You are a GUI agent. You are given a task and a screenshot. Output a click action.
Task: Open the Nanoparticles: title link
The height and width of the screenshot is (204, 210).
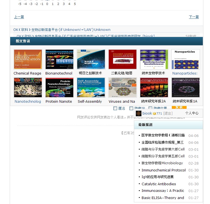click(185, 73)
